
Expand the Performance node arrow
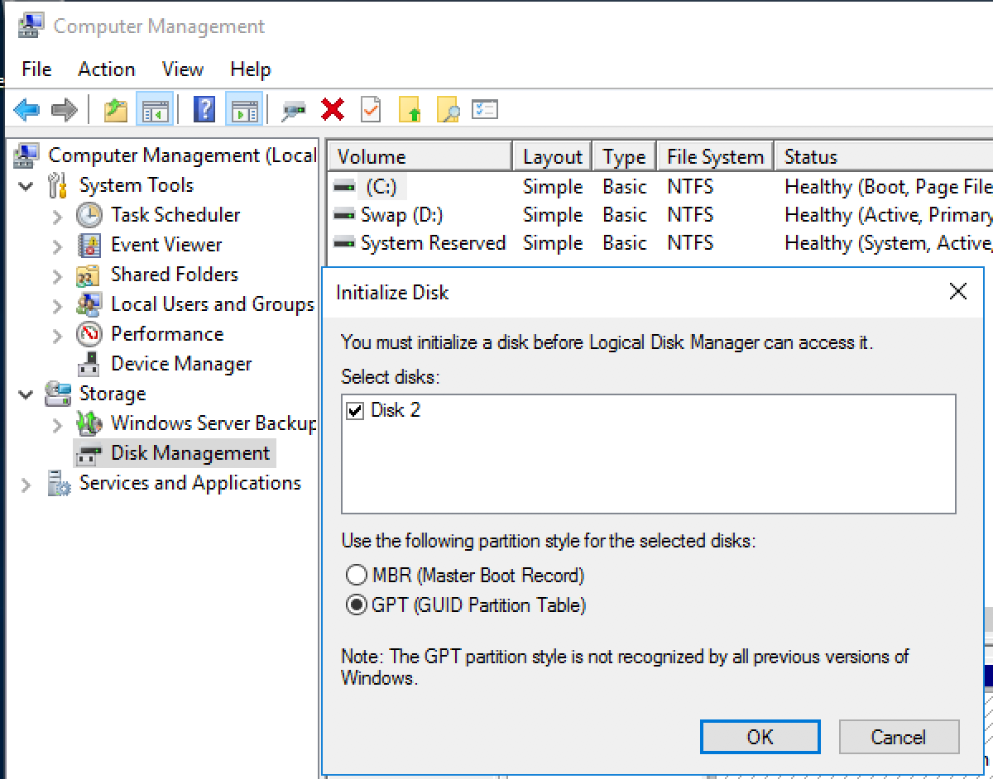tap(57, 335)
